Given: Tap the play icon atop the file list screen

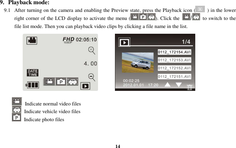Looking at the screenshot, I should (x=124, y=42).
